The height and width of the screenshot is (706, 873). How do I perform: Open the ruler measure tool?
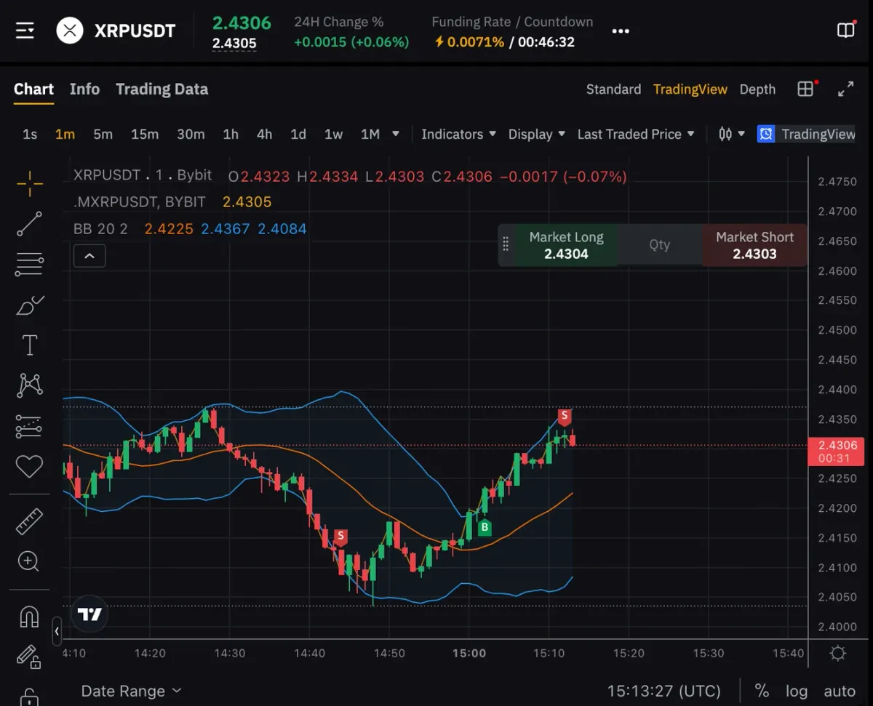(x=29, y=521)
